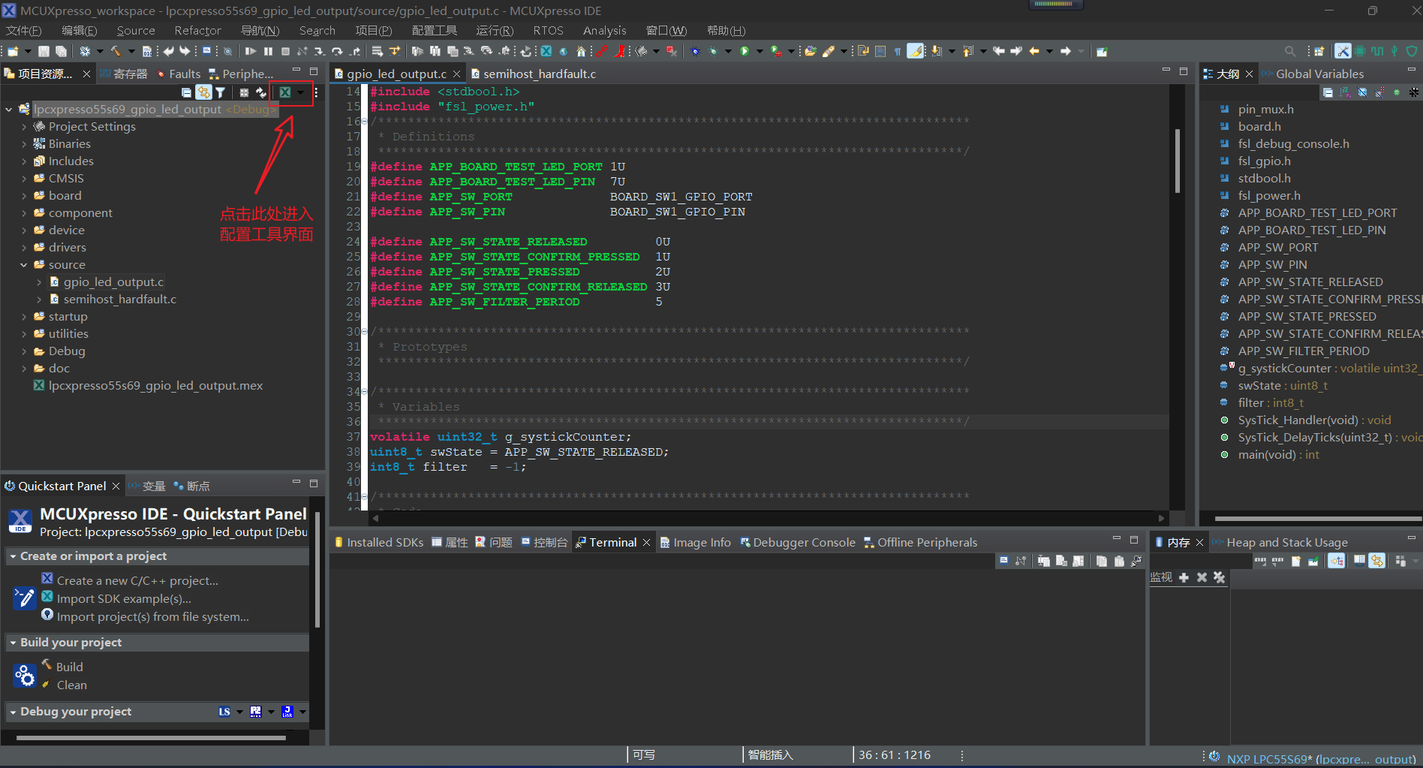The width and height of the screenshot is (1423, 768).
Task: Click the Paste icon in the Terminal toolbar
Action: pos(1119,561)
